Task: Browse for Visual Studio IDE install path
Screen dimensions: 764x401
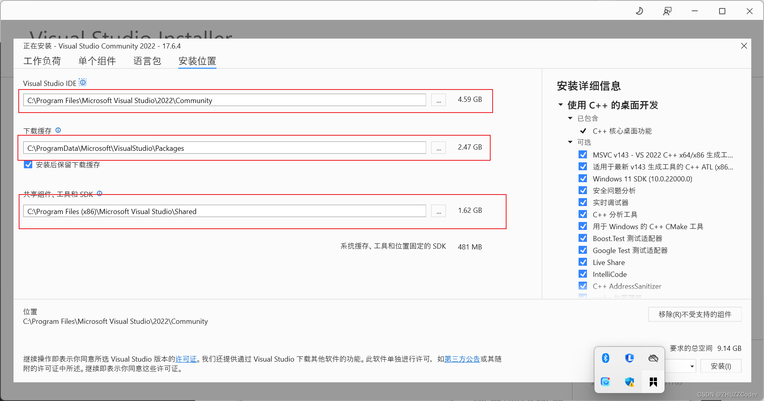Action: click(439, 100)
